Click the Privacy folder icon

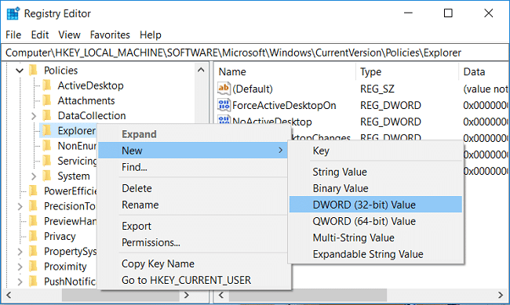click(x=33, y=236)
